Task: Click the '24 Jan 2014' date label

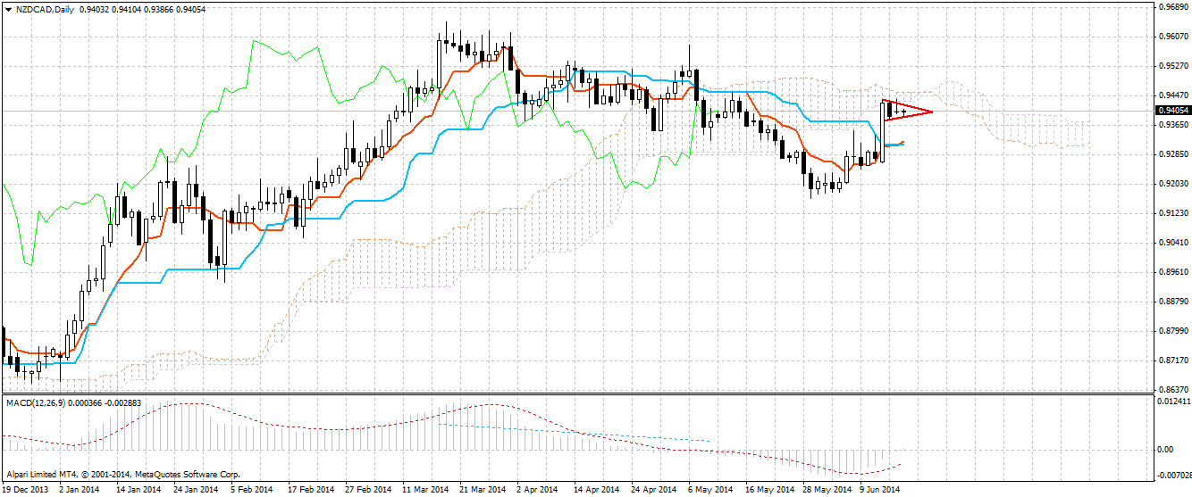Action: (x=196, y=490)
